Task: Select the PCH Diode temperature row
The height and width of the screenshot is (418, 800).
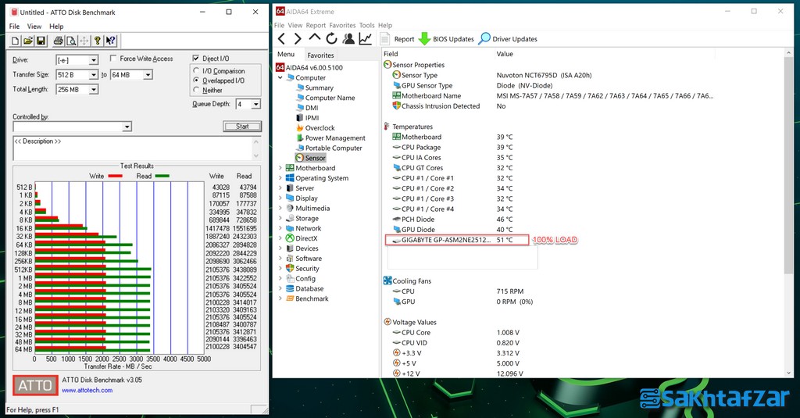Action: (x=453, y=220)
